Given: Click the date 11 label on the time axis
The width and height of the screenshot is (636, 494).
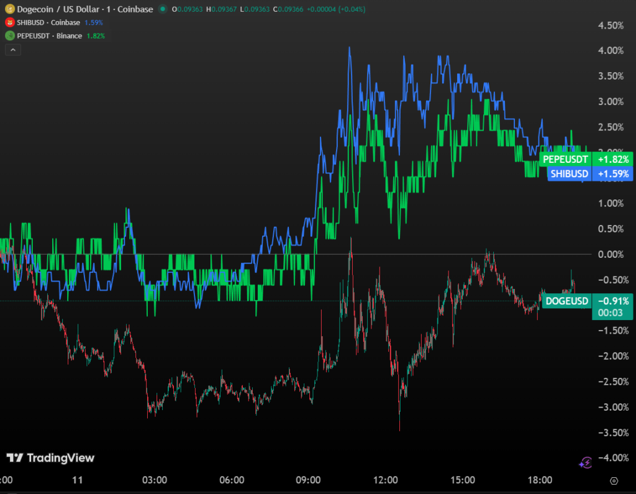Looking at the screenshot, I should pyautogui.click(x=78, y=480).
